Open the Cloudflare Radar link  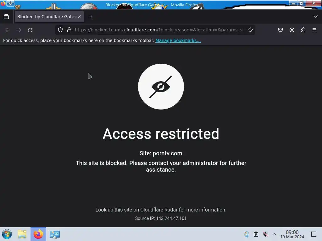coord(159,210)
